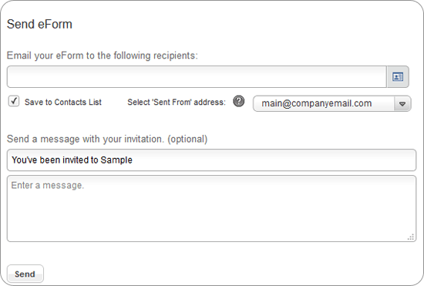
Task: Click inside the 'Enter a message' text area
Action: (211, 208)
